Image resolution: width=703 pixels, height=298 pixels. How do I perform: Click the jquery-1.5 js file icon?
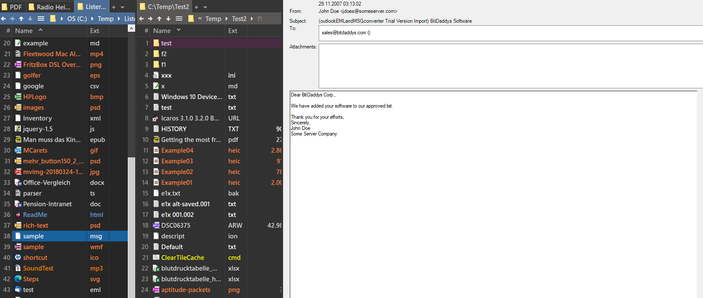(18, 129)
